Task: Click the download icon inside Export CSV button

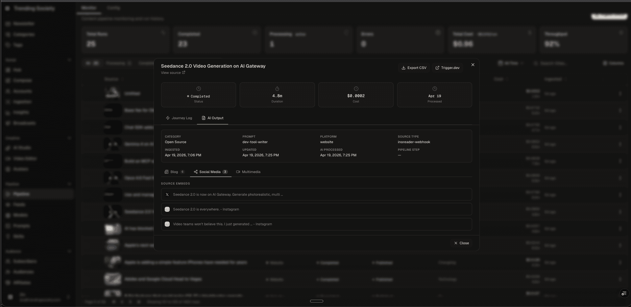Action: pos(404,68)
